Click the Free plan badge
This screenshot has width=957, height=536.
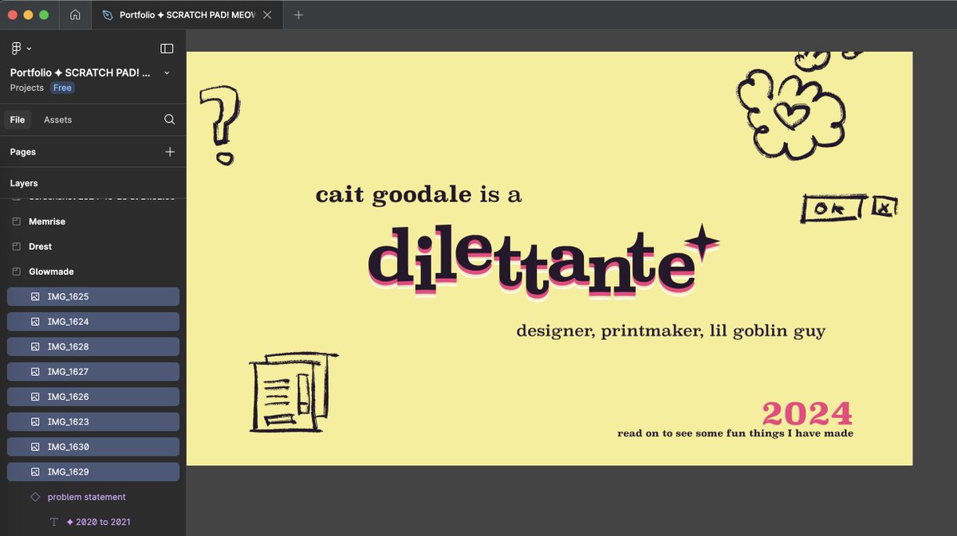pyautogui.click(x=61, y=88)
